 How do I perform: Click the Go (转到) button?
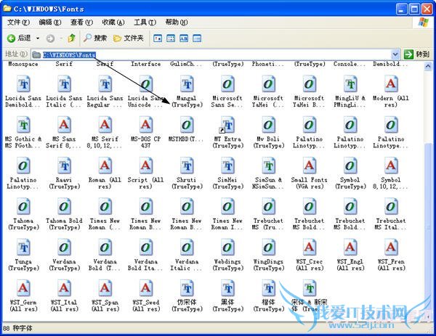click(x=417, y=54)
